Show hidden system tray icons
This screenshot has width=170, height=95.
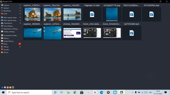coord(133,92)
